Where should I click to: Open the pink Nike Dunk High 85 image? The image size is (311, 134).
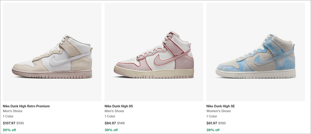154,52
